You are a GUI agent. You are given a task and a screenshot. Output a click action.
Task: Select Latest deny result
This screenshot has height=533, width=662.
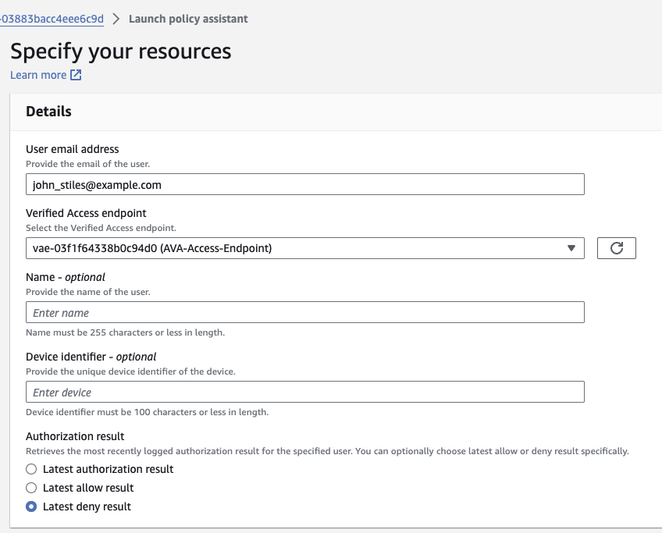point(30,506)
